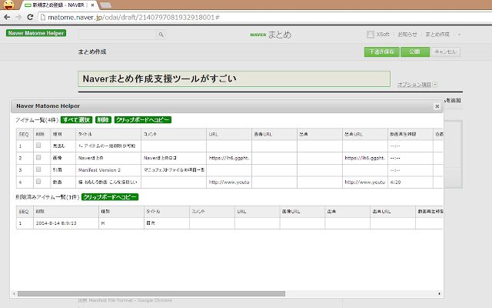
Task: Click the 下書き保存 button
Action: point(381,52)
